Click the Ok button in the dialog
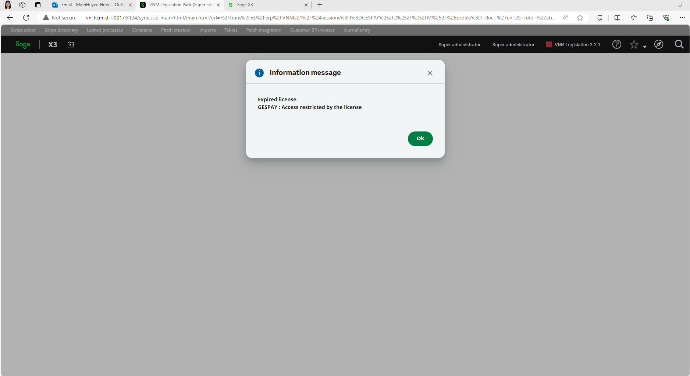This screenshot has height=376, width=690. click(x=420, y=138)
